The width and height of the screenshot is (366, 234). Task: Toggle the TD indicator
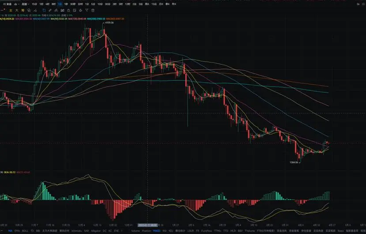(32, 231)
